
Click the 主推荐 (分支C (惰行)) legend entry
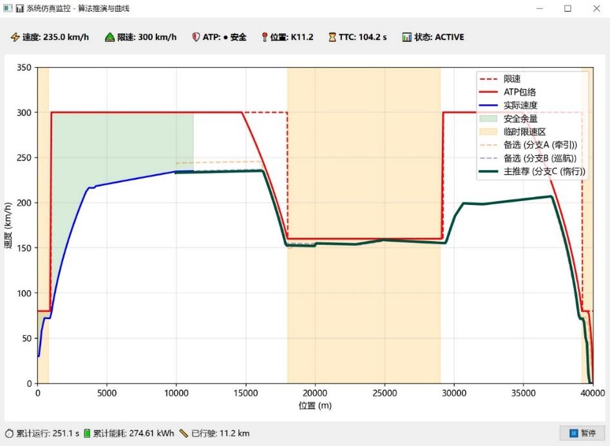pyautogui.click(x=532, y=171)
